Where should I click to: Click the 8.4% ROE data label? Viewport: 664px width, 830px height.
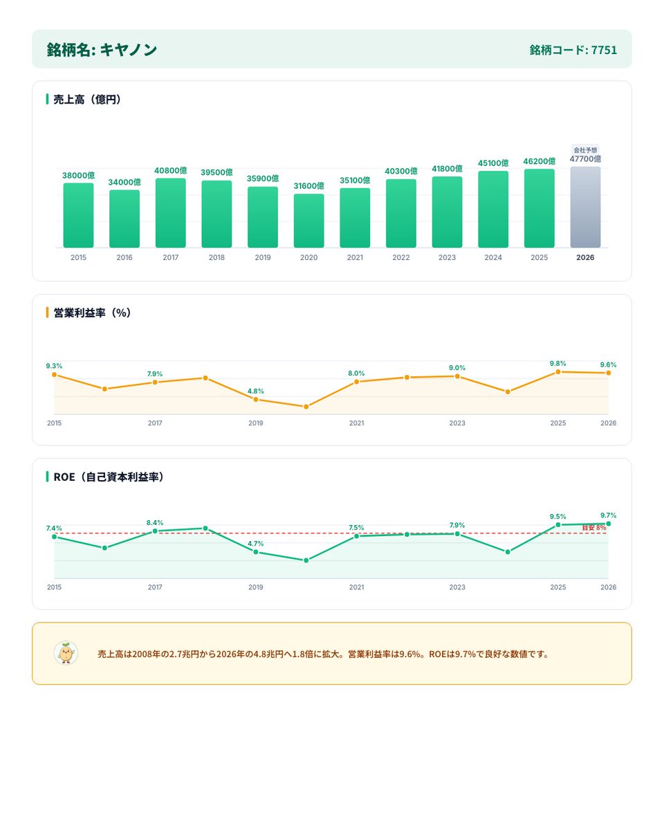pos(155,523)
